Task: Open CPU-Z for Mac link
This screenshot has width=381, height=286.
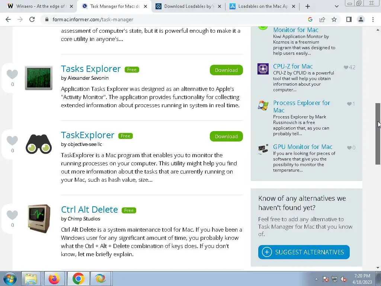Action: tap(293, 66)
